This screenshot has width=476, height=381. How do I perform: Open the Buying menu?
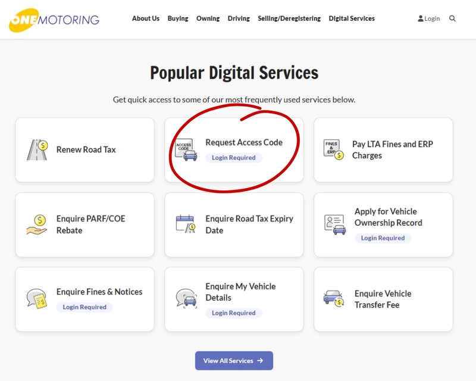coord(178,18)
